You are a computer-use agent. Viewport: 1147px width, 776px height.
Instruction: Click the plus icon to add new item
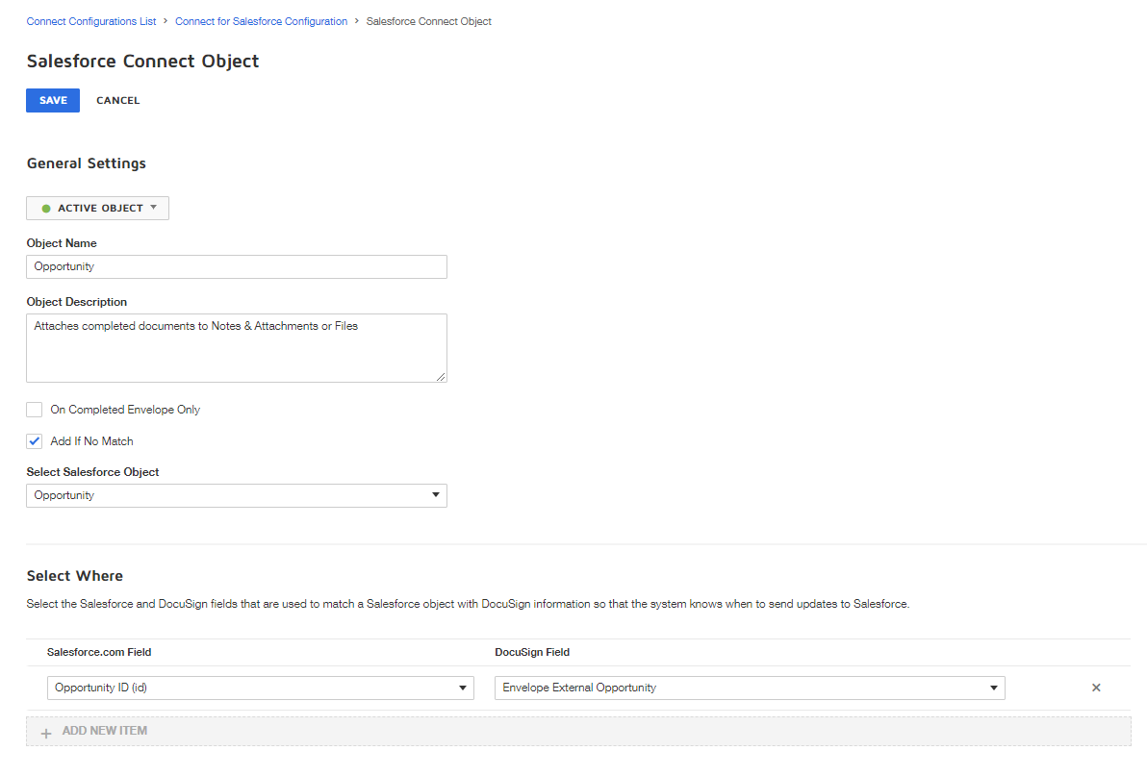45,731
